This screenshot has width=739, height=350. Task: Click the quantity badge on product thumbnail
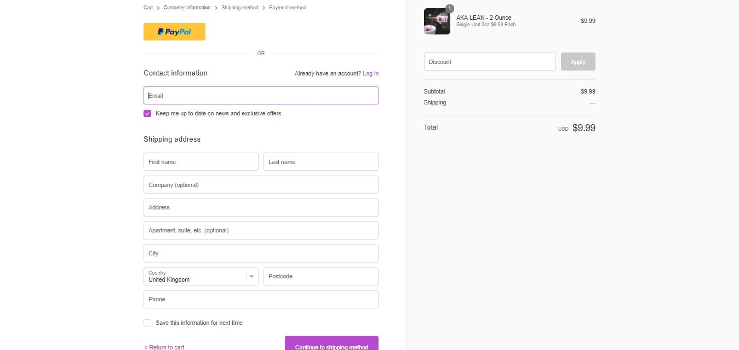(x=450, y=8)
